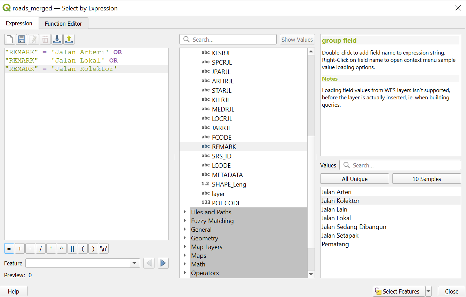This screenshot has width=466, height=297.
Task: Select the SHAPE_Leng field in list
Action: click(229, 184)
